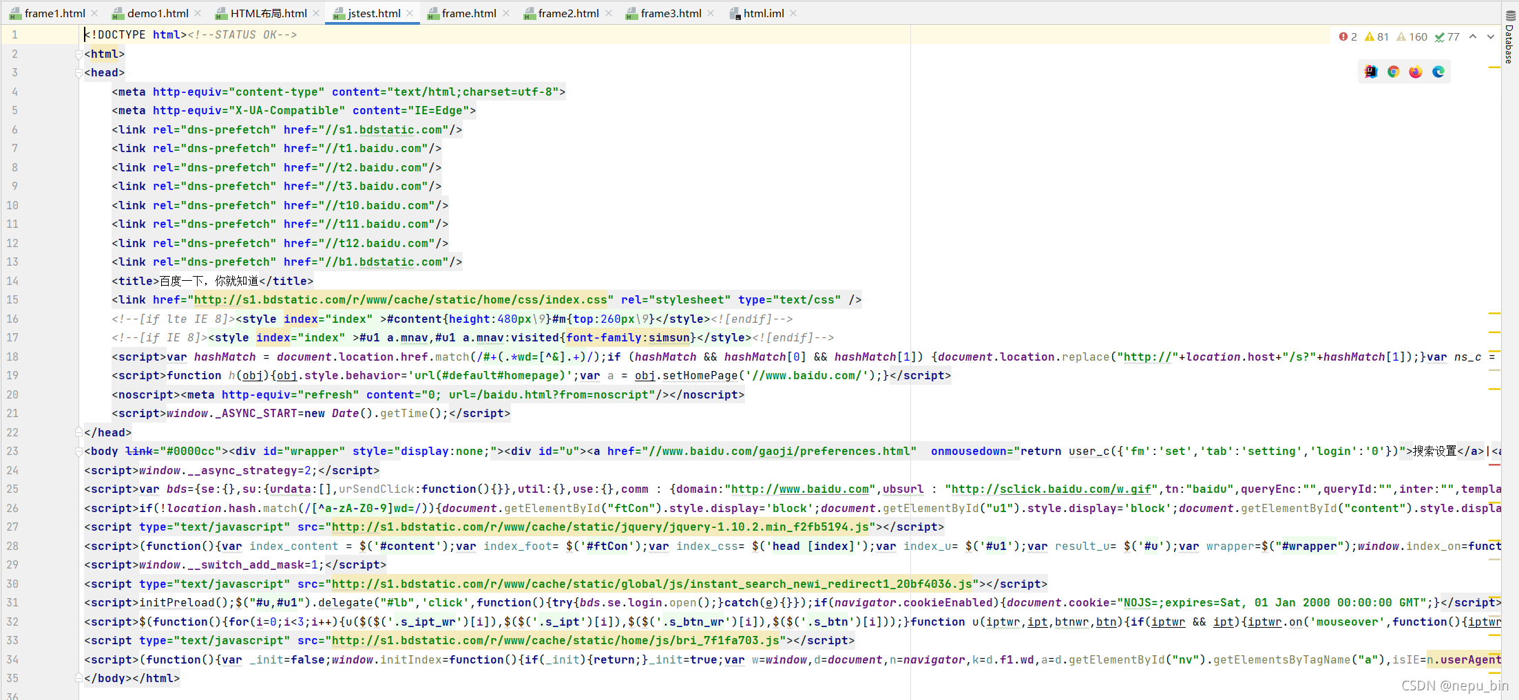Click the http://www.baidu.com URL on line 25
The height and width of the screenshot is (700, 1519).
pyautogui.click(x=800, y=489)
